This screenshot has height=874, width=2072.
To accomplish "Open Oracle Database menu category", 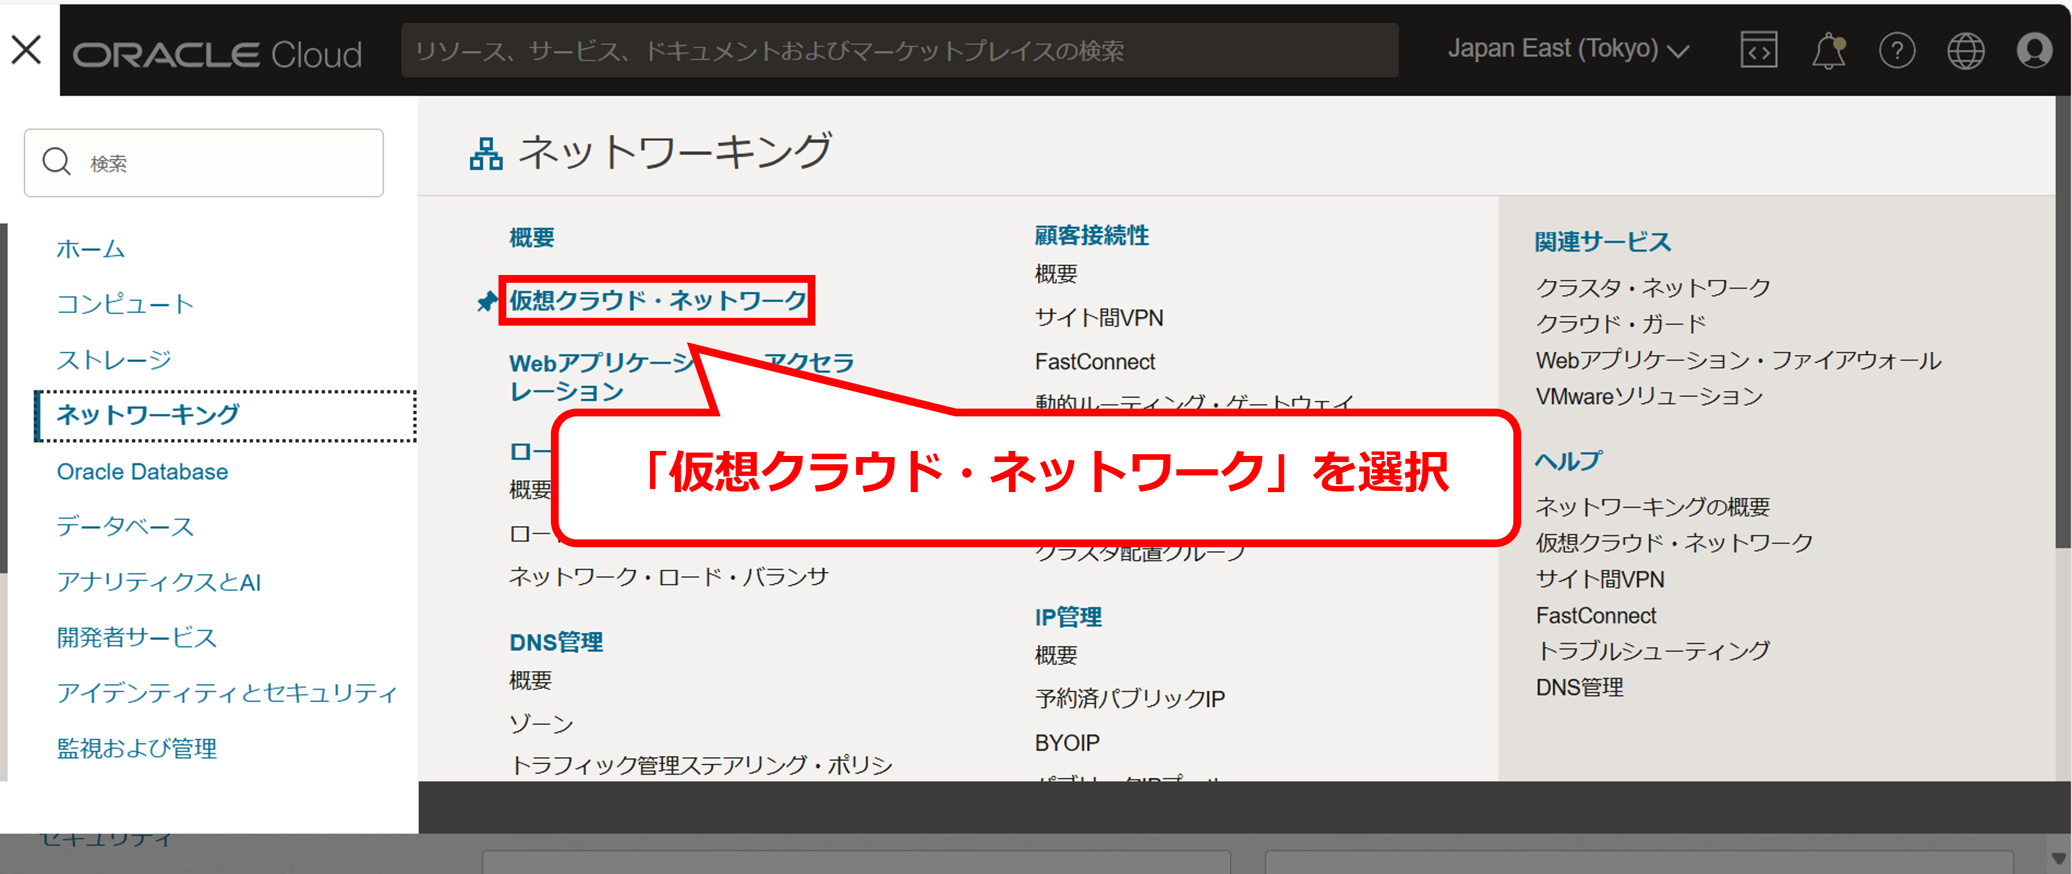I will pos(143,472).
